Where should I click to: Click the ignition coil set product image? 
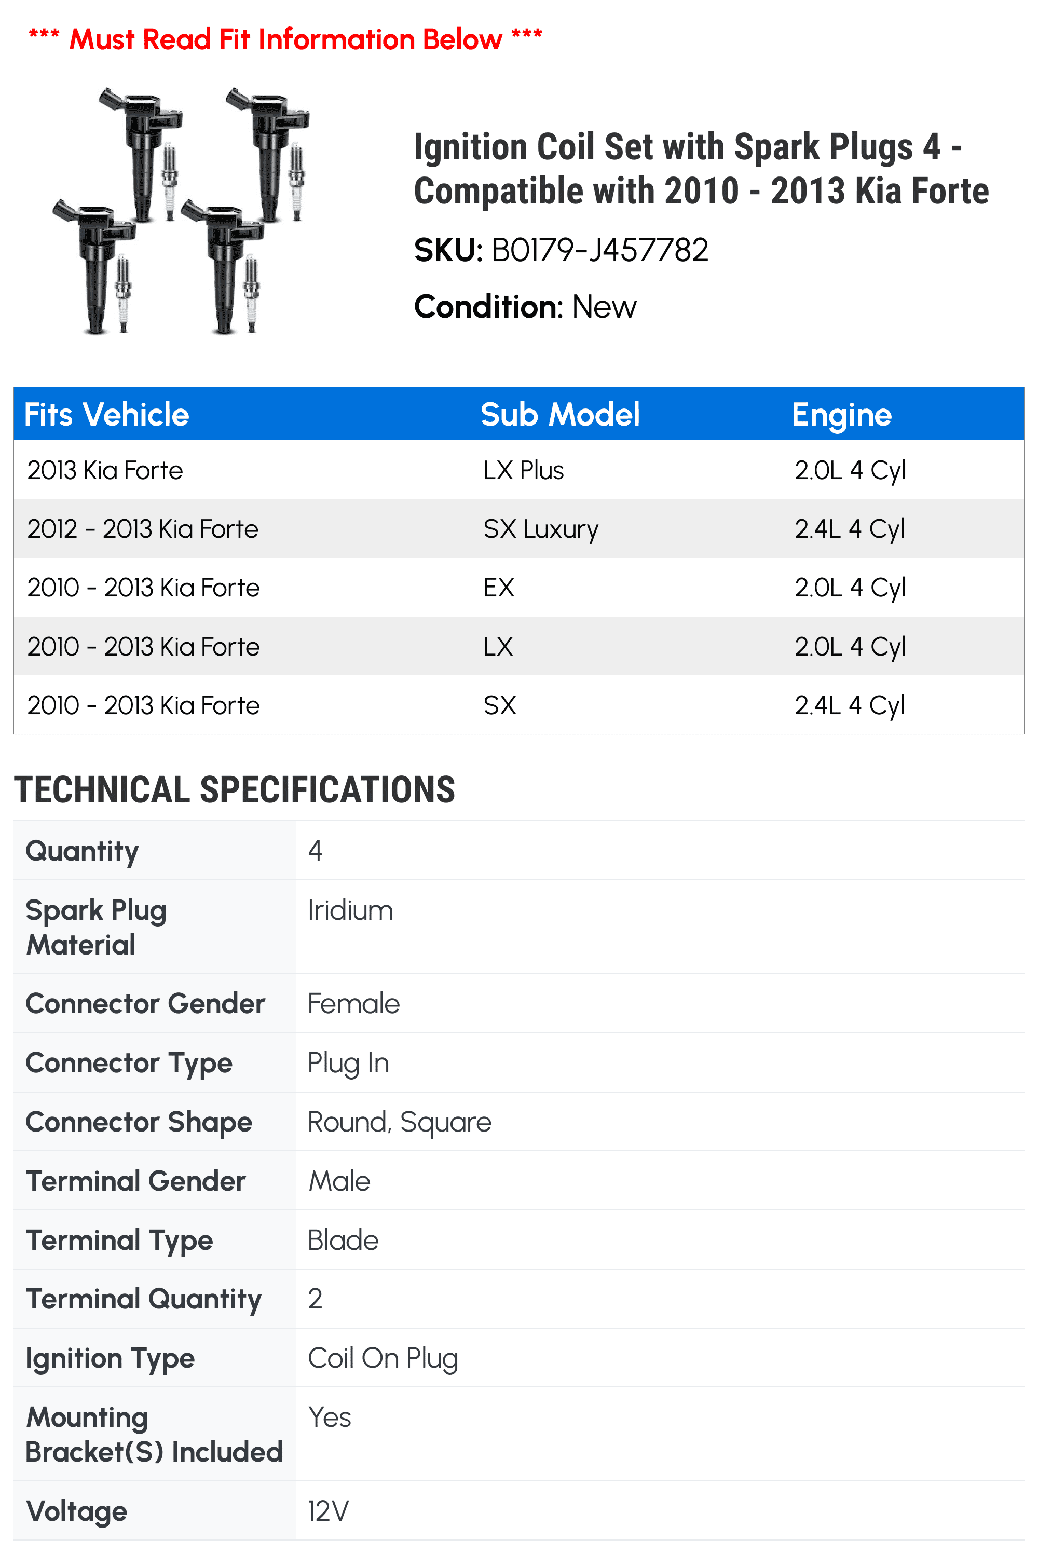181,210
